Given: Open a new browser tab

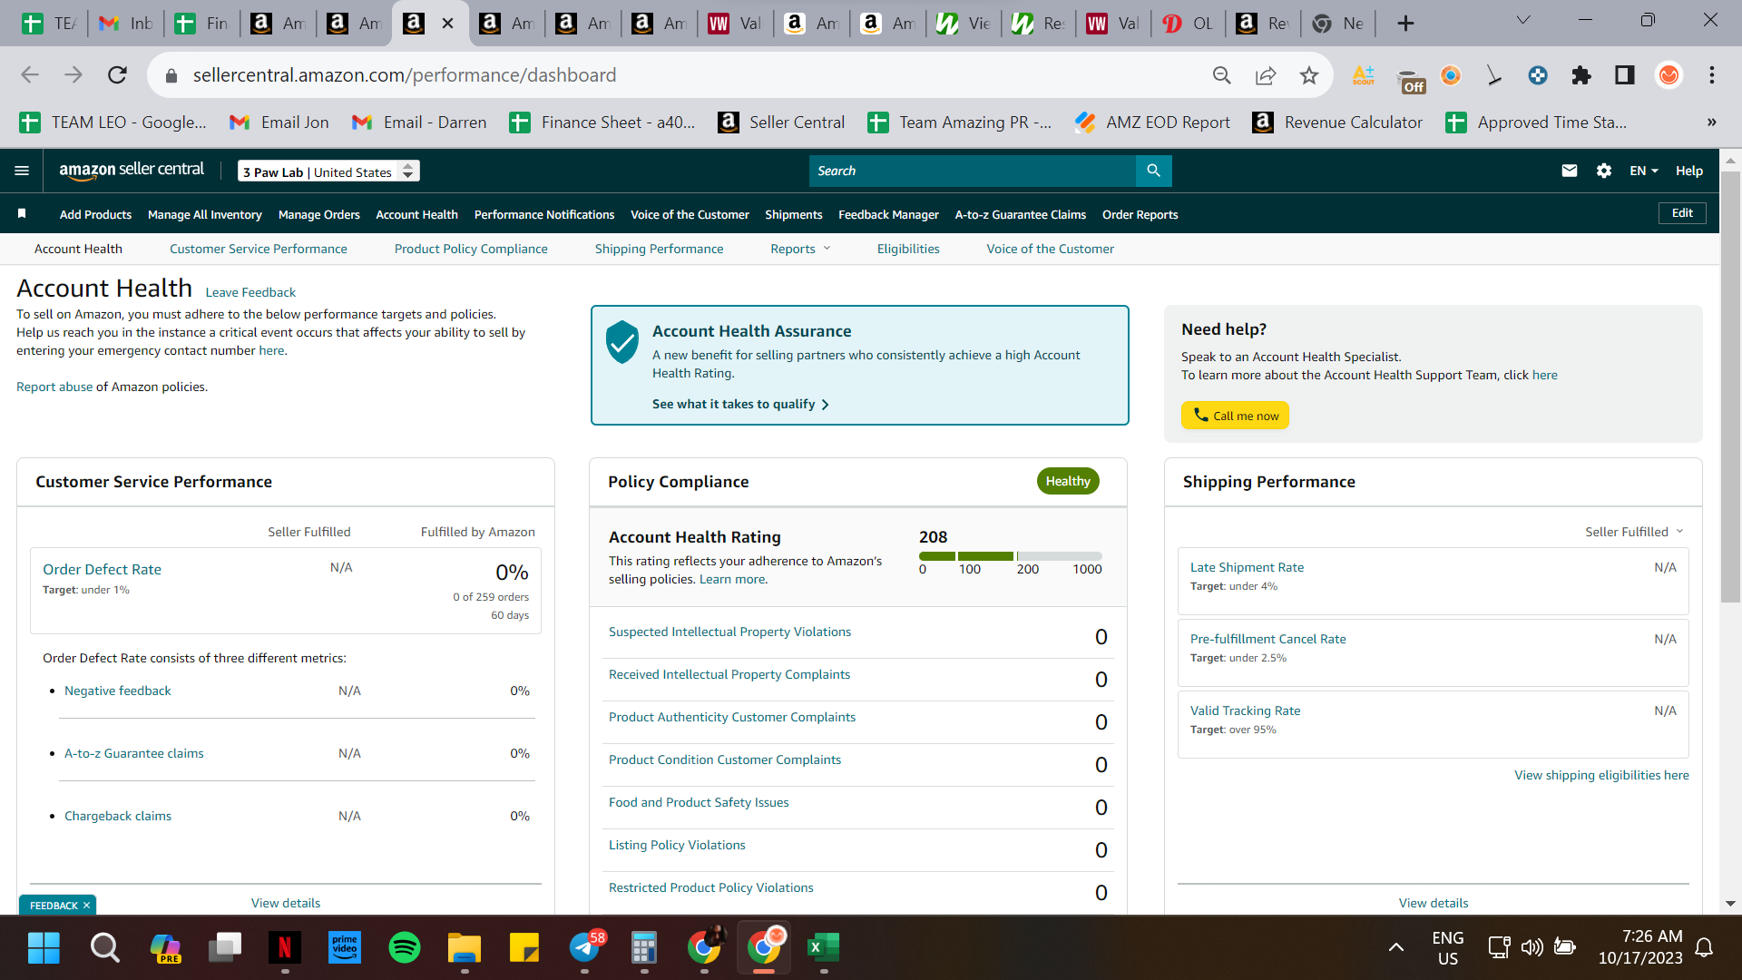Looking at the screenshot, I should [x=1405, y=24].
